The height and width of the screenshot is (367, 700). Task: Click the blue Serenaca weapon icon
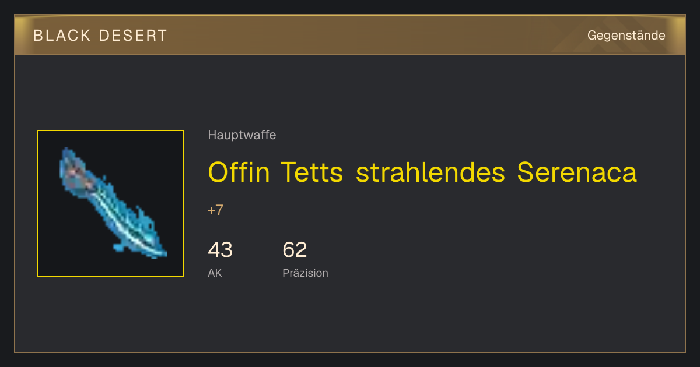click(112, 203)
